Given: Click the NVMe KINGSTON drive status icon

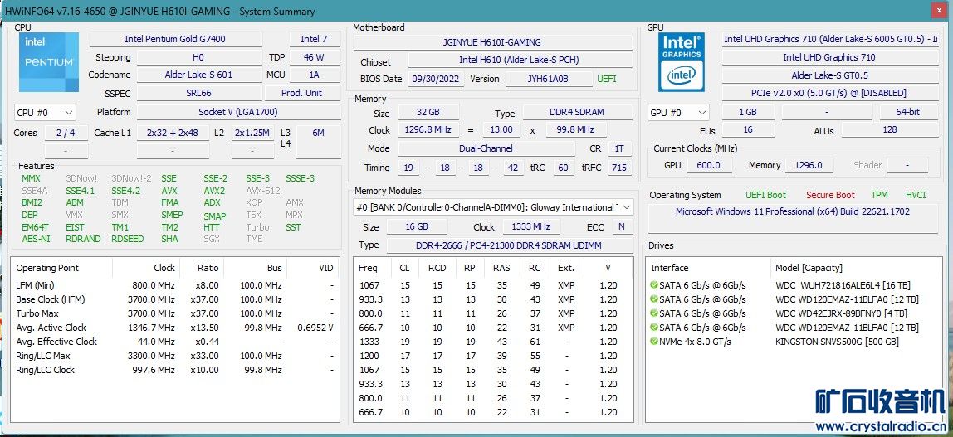Looking at the screenshot, I should (654, 342).
